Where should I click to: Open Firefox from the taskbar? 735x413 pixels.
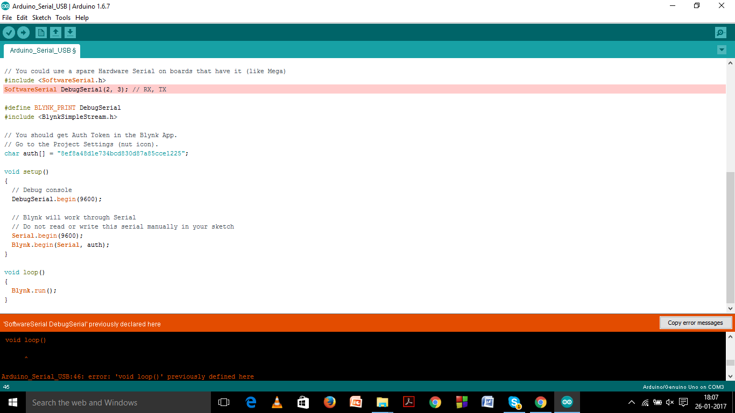(x=329, y=402)
